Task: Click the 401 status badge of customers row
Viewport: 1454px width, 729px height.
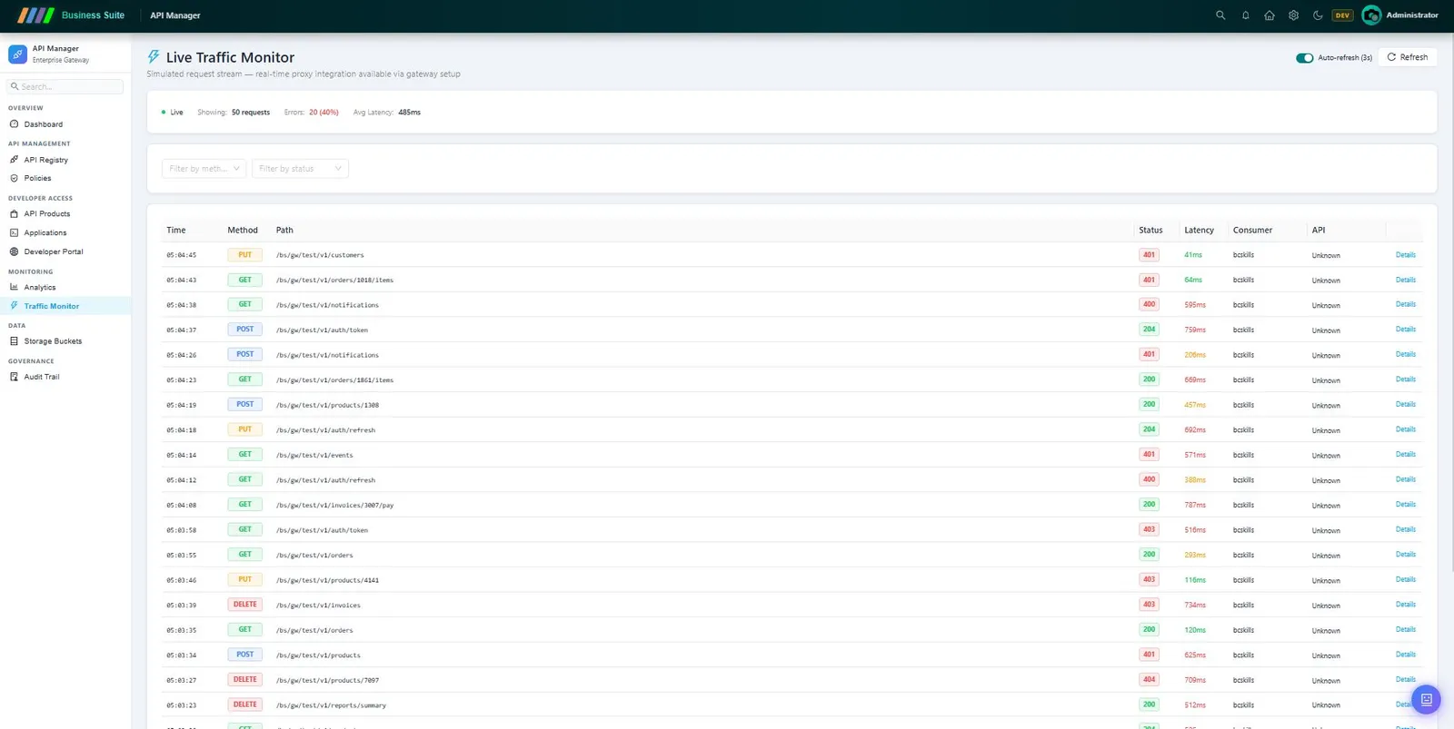Action: [1149, 255]
